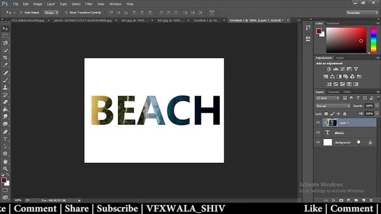
Task: Select the Lasso tool
Action: coord(5,43)
